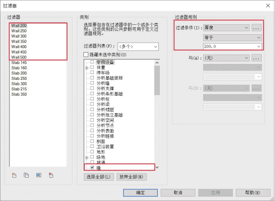
Task: Click the Duplicate filter icon
Action: (26, 175)
